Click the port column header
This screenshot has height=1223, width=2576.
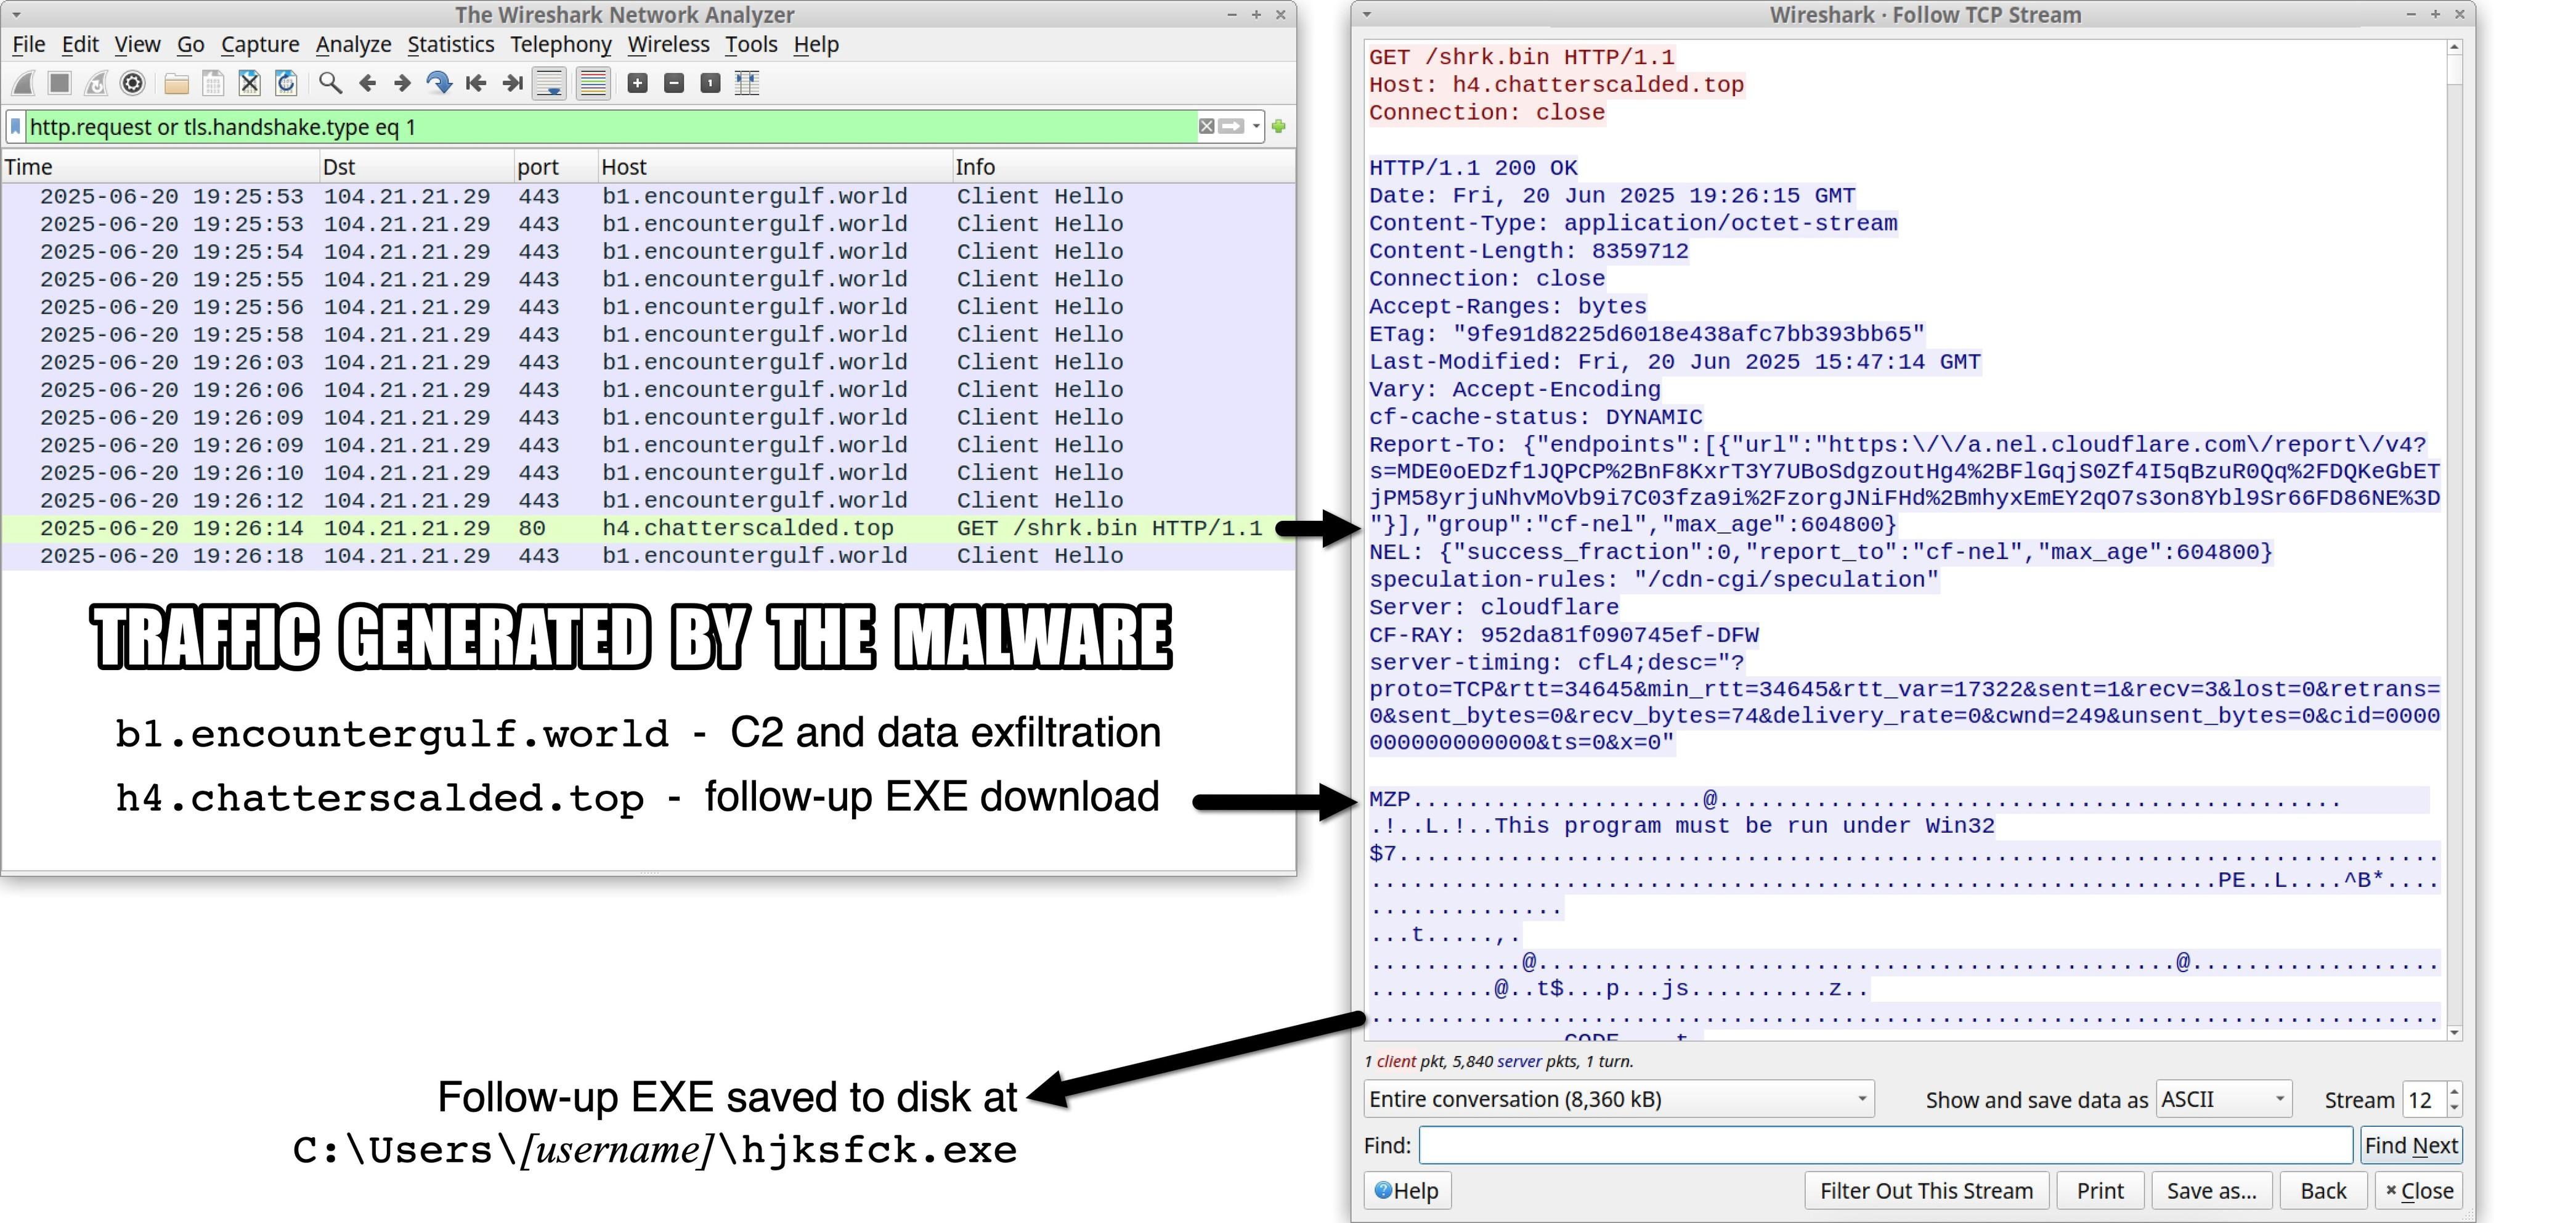(x=556, y=167)
